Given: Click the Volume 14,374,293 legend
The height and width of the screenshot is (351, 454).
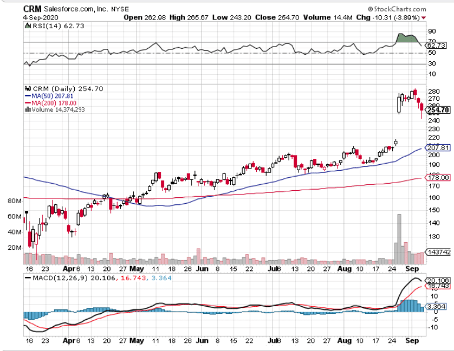Looking at the screenshot, I should (x=58, y=110).
